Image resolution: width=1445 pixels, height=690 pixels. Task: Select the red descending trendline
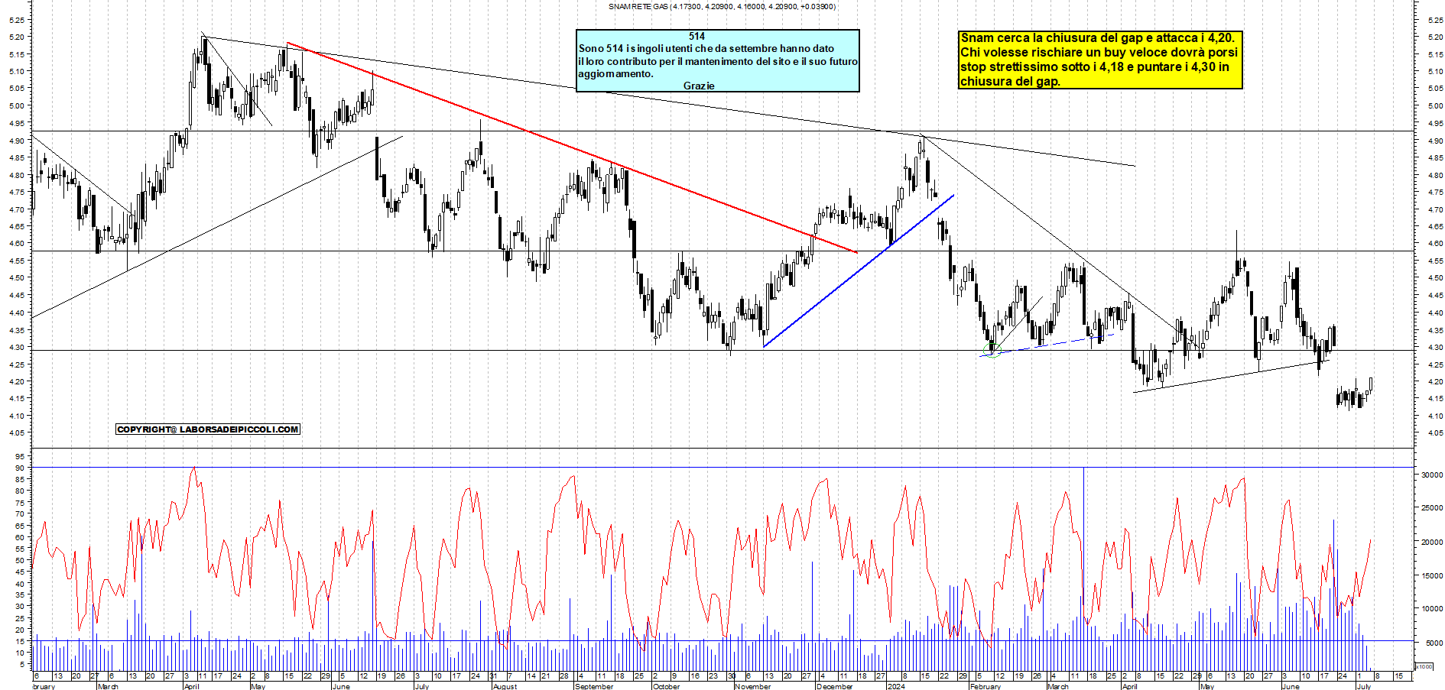click(572, 147)
